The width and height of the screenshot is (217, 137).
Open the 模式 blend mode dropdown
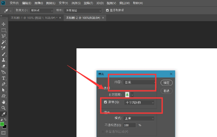tap(139, 118)
